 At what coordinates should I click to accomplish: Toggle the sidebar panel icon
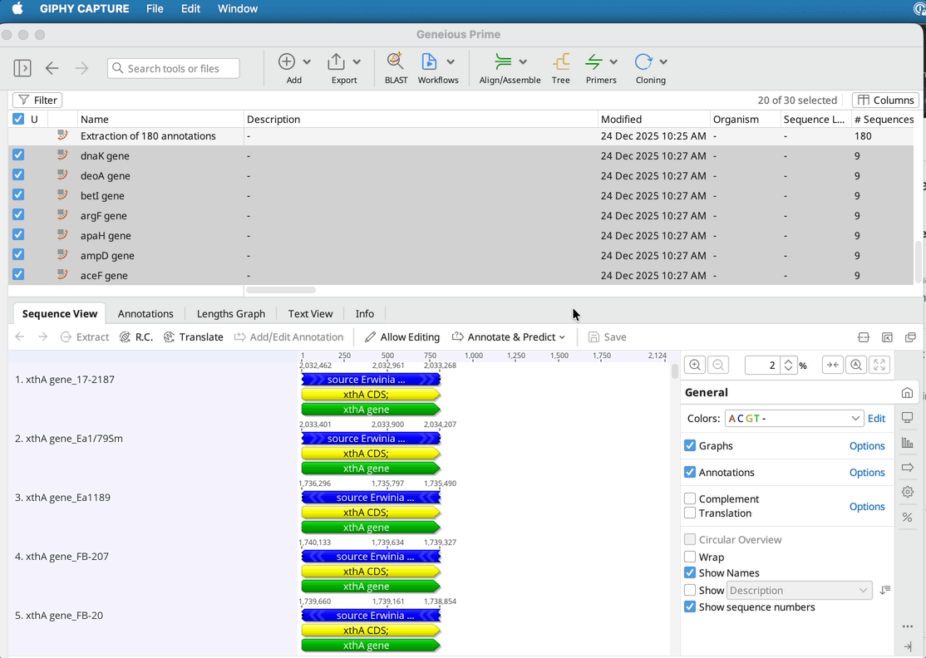22,68
